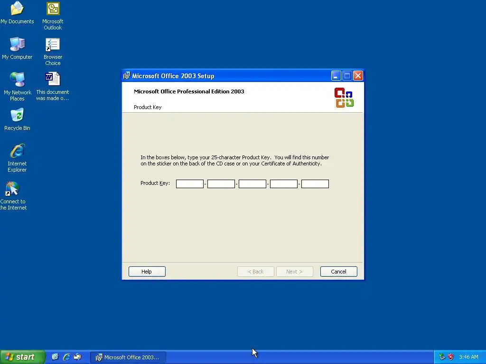486x364 pixels.
Task: Click the setup icon in the title bar
Action: [x=126, y=75]
